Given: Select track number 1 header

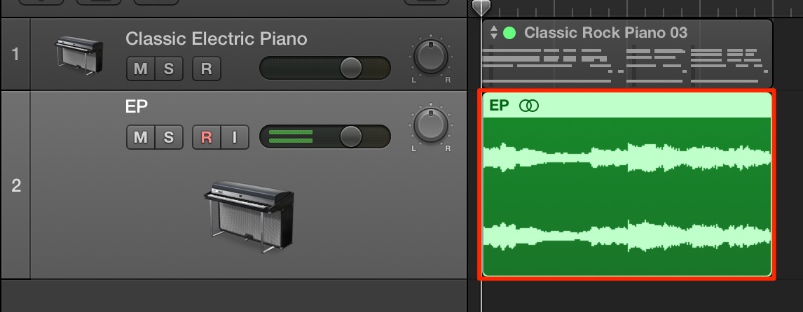Looking at the screenshot, I should click(15, 55).
